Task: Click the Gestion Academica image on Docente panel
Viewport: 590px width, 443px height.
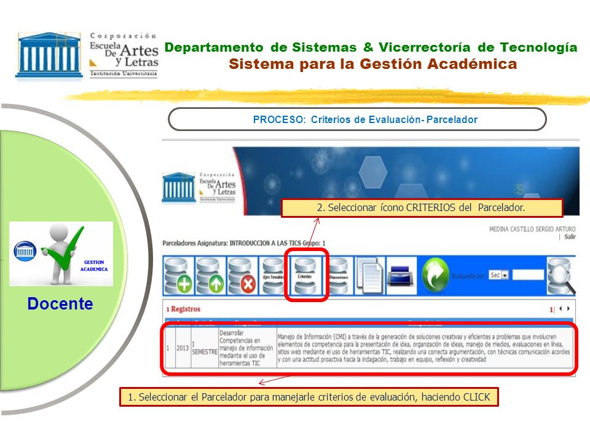Action: coord(61,253)
